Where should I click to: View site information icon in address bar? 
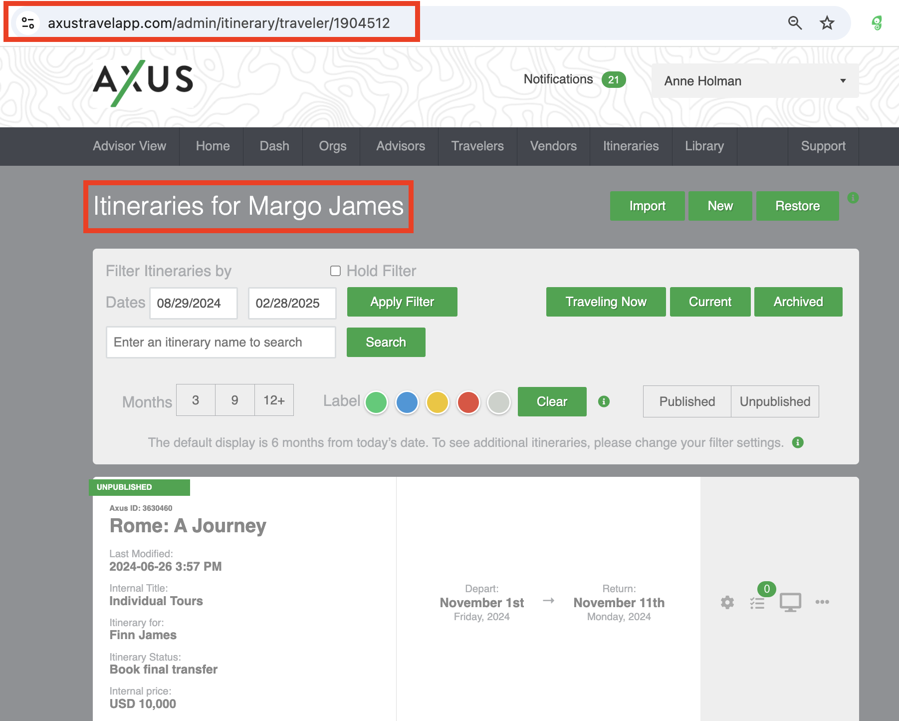click(28, 23)
